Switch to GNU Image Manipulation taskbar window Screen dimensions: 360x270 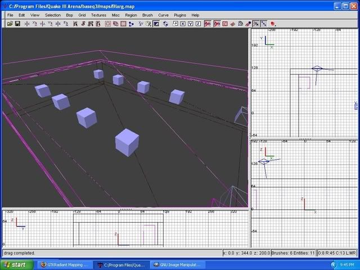click(x=178, y=264)
